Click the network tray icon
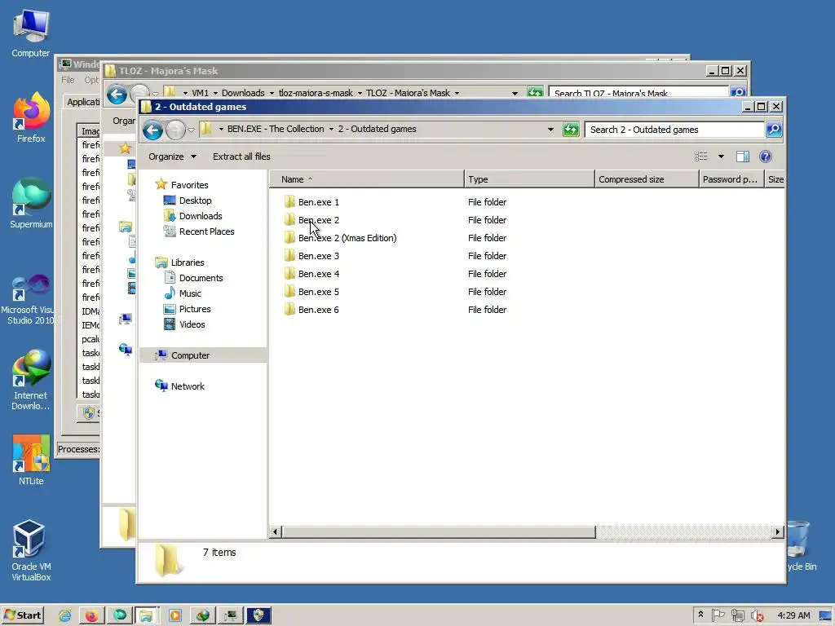This screenshot has width=835, height=626. pos(737,615)
